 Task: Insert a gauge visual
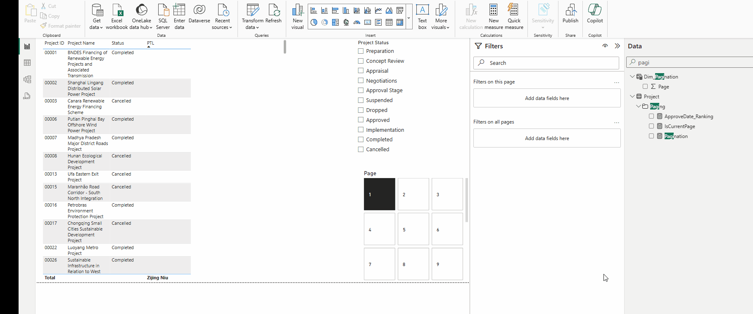click(x=357, y=22)
